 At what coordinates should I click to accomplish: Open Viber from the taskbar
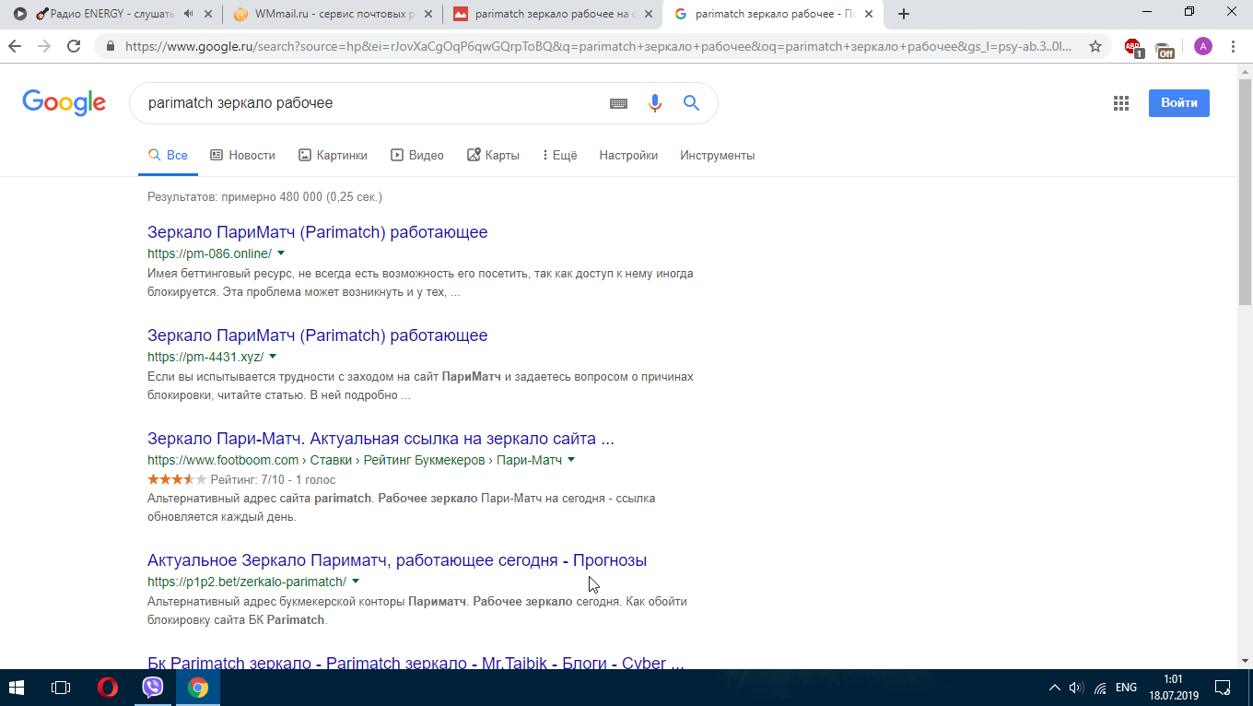(153, 688)
